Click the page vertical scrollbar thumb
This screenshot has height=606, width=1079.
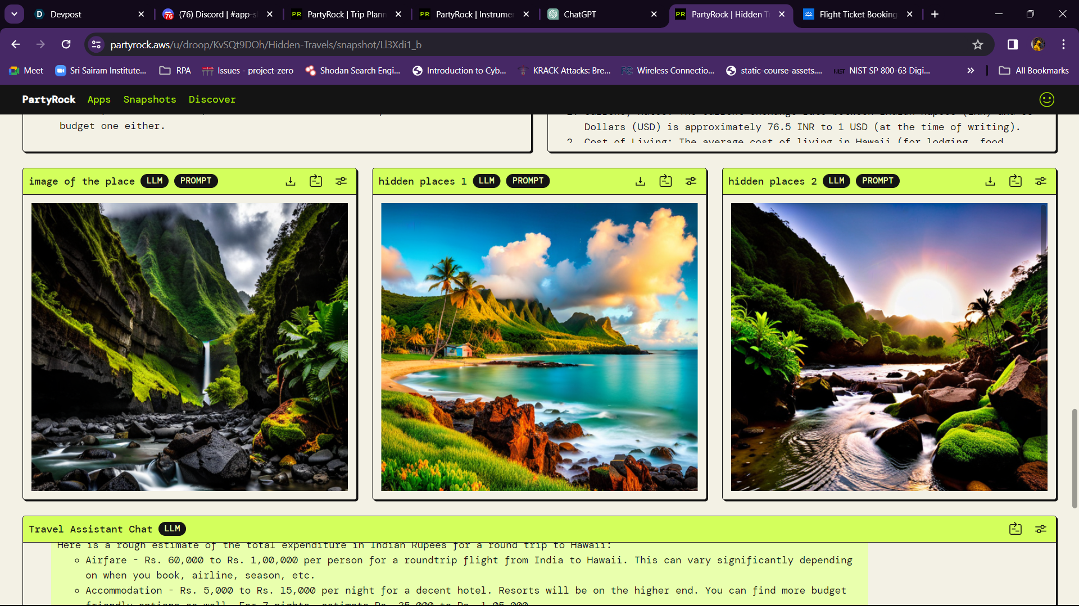tap(1075, 457)
